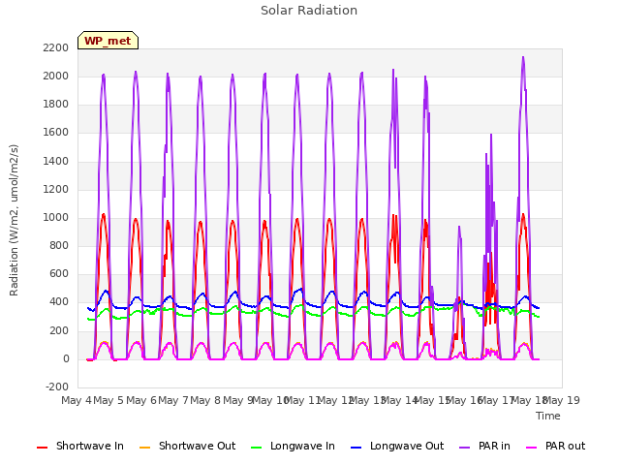
Task: Click the Time x-axis title
Action: (x=548, y=416)
